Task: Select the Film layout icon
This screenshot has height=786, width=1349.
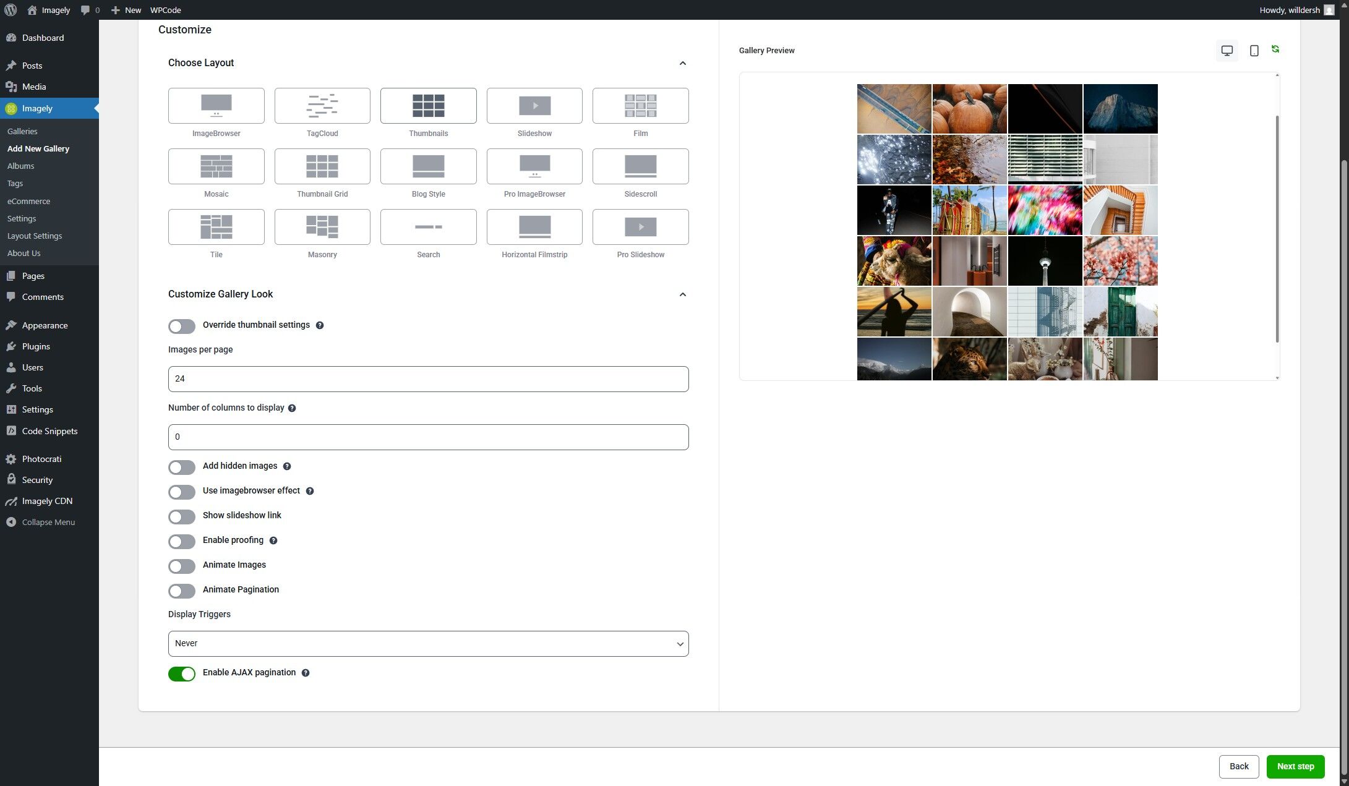Action: point(640,106)
